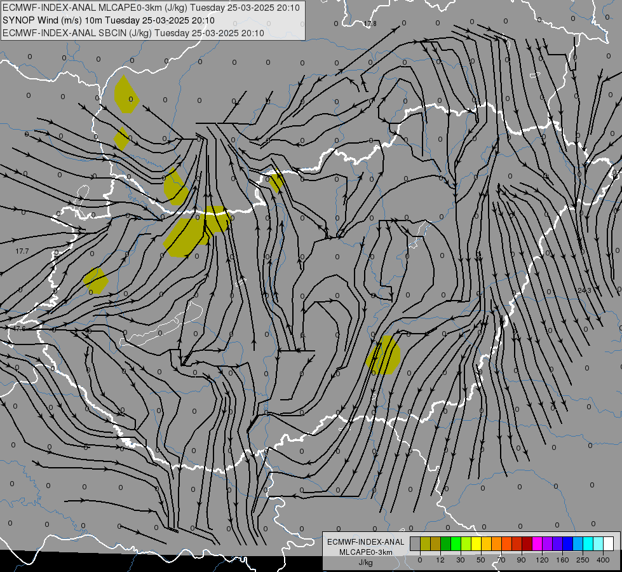Select the pure yellow legend swatch
Screen dimensions: 622x572
[476, 543]
